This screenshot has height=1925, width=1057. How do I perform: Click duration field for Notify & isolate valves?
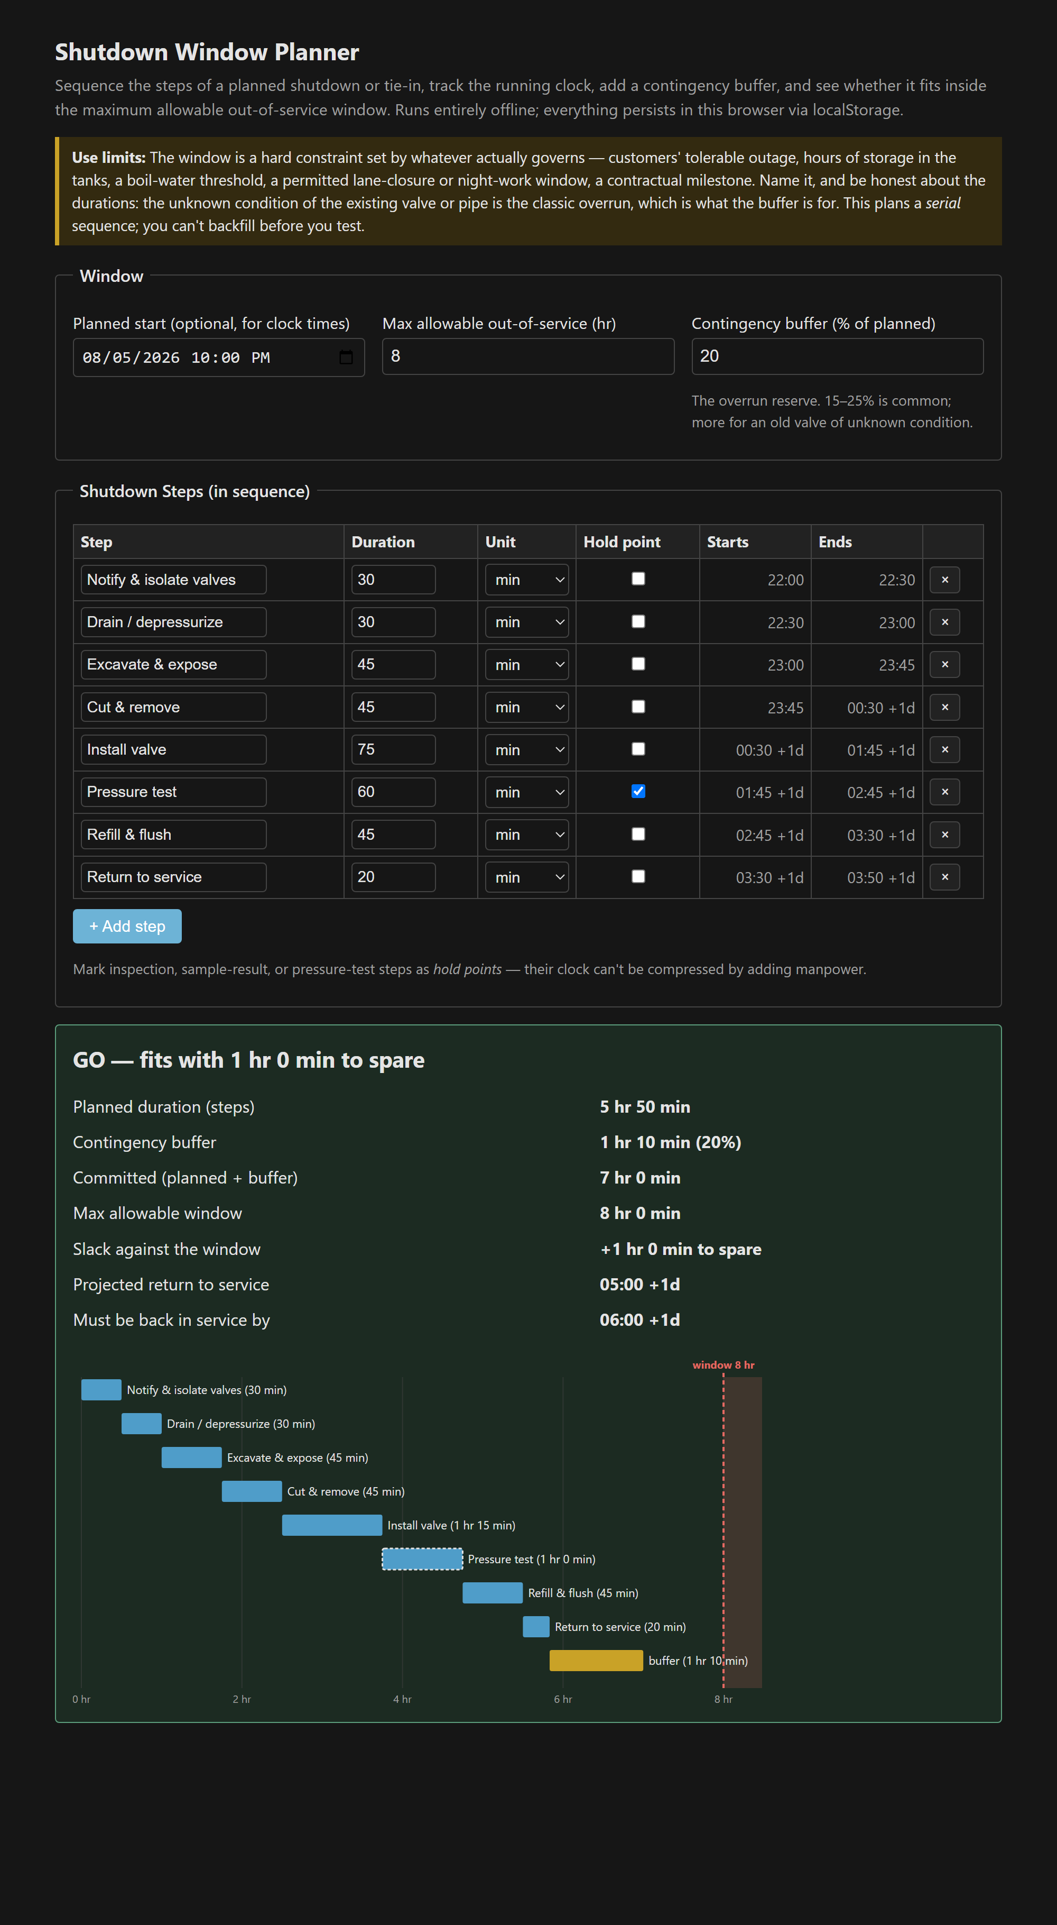click(394, 580)
